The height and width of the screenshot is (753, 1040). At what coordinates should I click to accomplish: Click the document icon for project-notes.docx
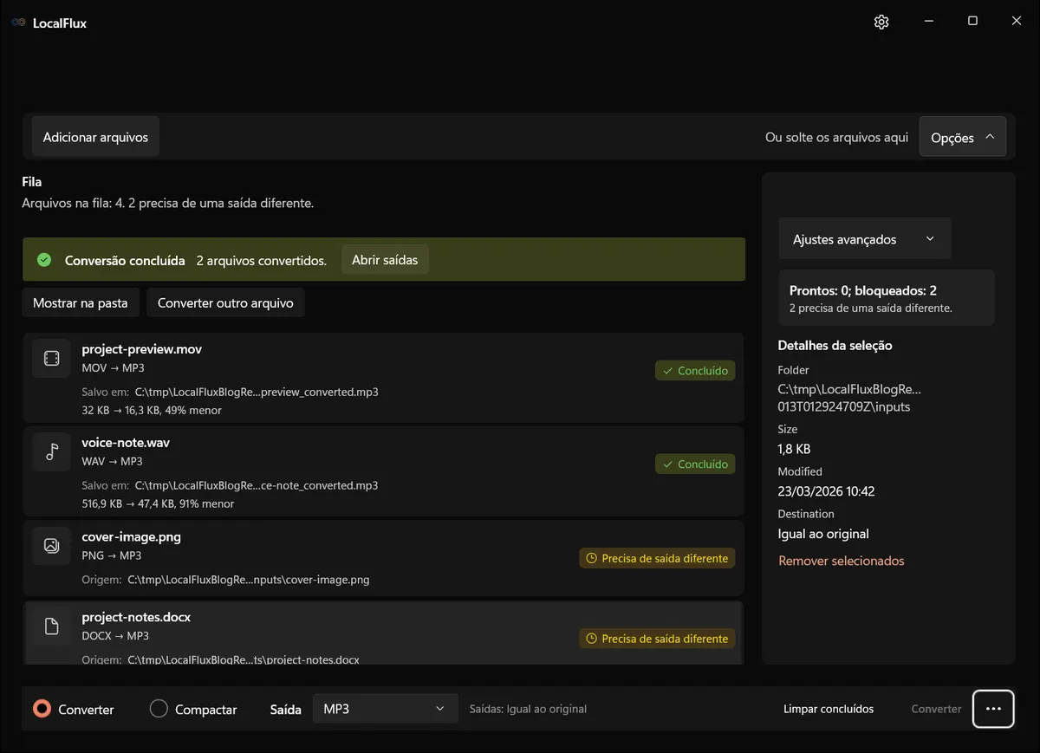coord(51,626)
